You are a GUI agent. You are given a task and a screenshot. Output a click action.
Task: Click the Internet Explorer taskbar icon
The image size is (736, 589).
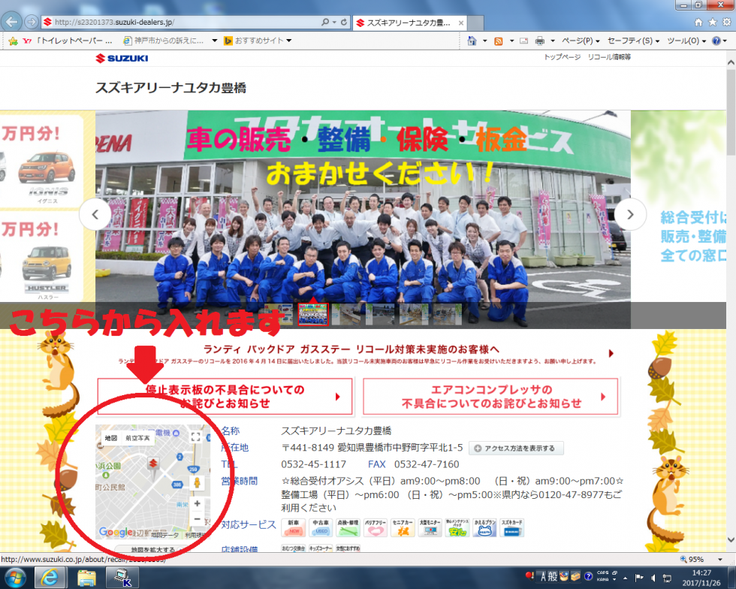[x=50, y=577]
